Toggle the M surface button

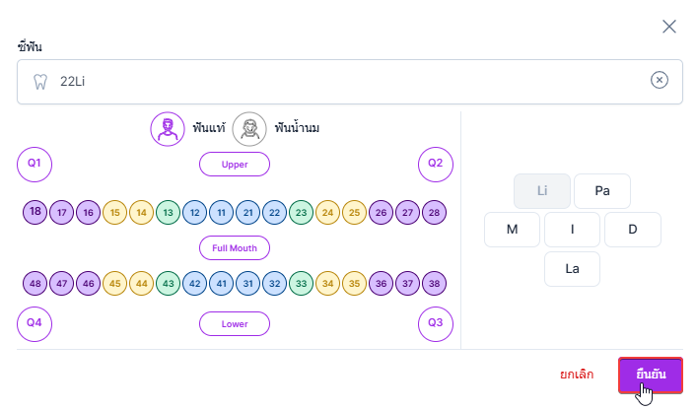tap(512, 230)
